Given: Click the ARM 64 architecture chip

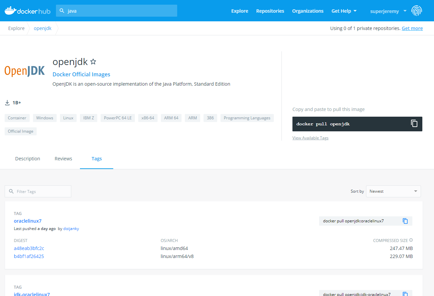Looking at the screenshot, I should click(171, 118).
